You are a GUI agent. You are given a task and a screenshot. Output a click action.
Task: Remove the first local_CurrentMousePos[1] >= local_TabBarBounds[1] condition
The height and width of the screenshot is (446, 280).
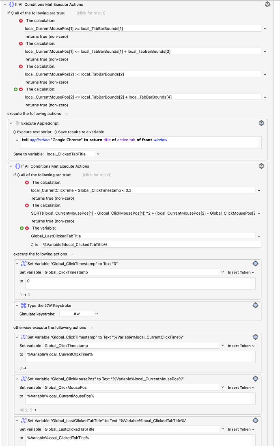(21, 21)
